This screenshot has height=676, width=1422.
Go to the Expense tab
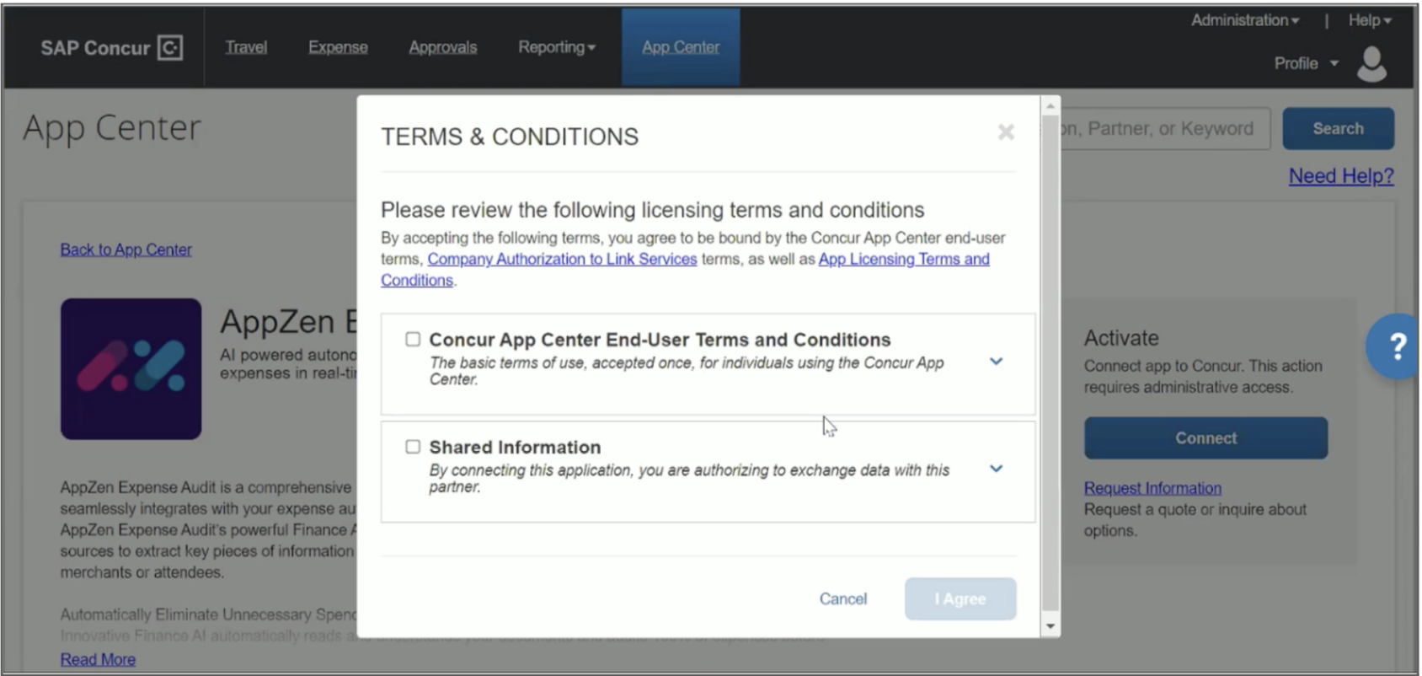click(338, 47)
